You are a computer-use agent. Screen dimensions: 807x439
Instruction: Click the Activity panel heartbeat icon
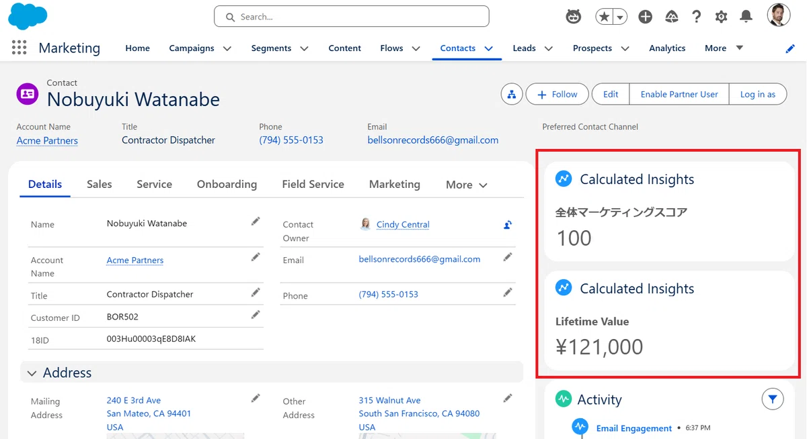click(x=563, y=399)
